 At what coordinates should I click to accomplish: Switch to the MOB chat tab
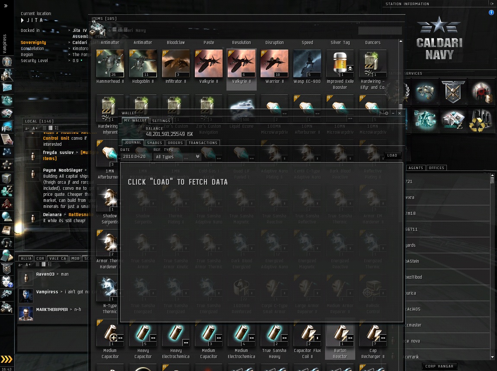(76, 258)
